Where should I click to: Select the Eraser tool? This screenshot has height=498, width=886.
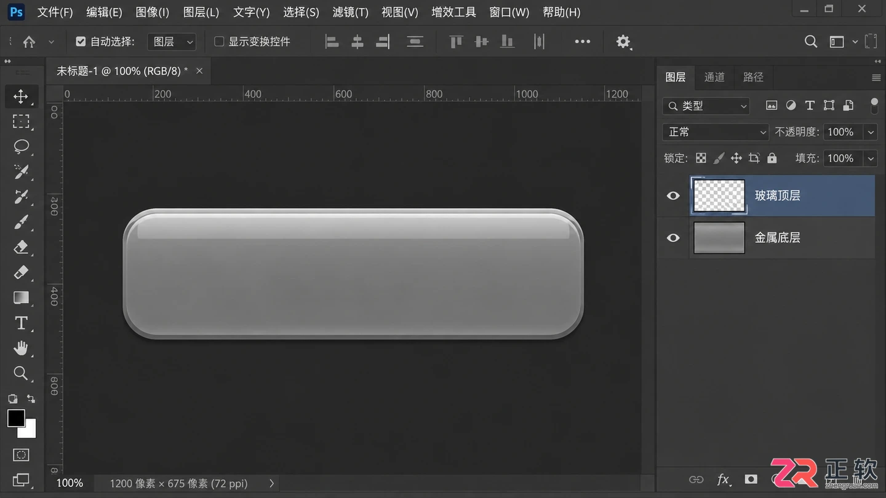point(21,247)
